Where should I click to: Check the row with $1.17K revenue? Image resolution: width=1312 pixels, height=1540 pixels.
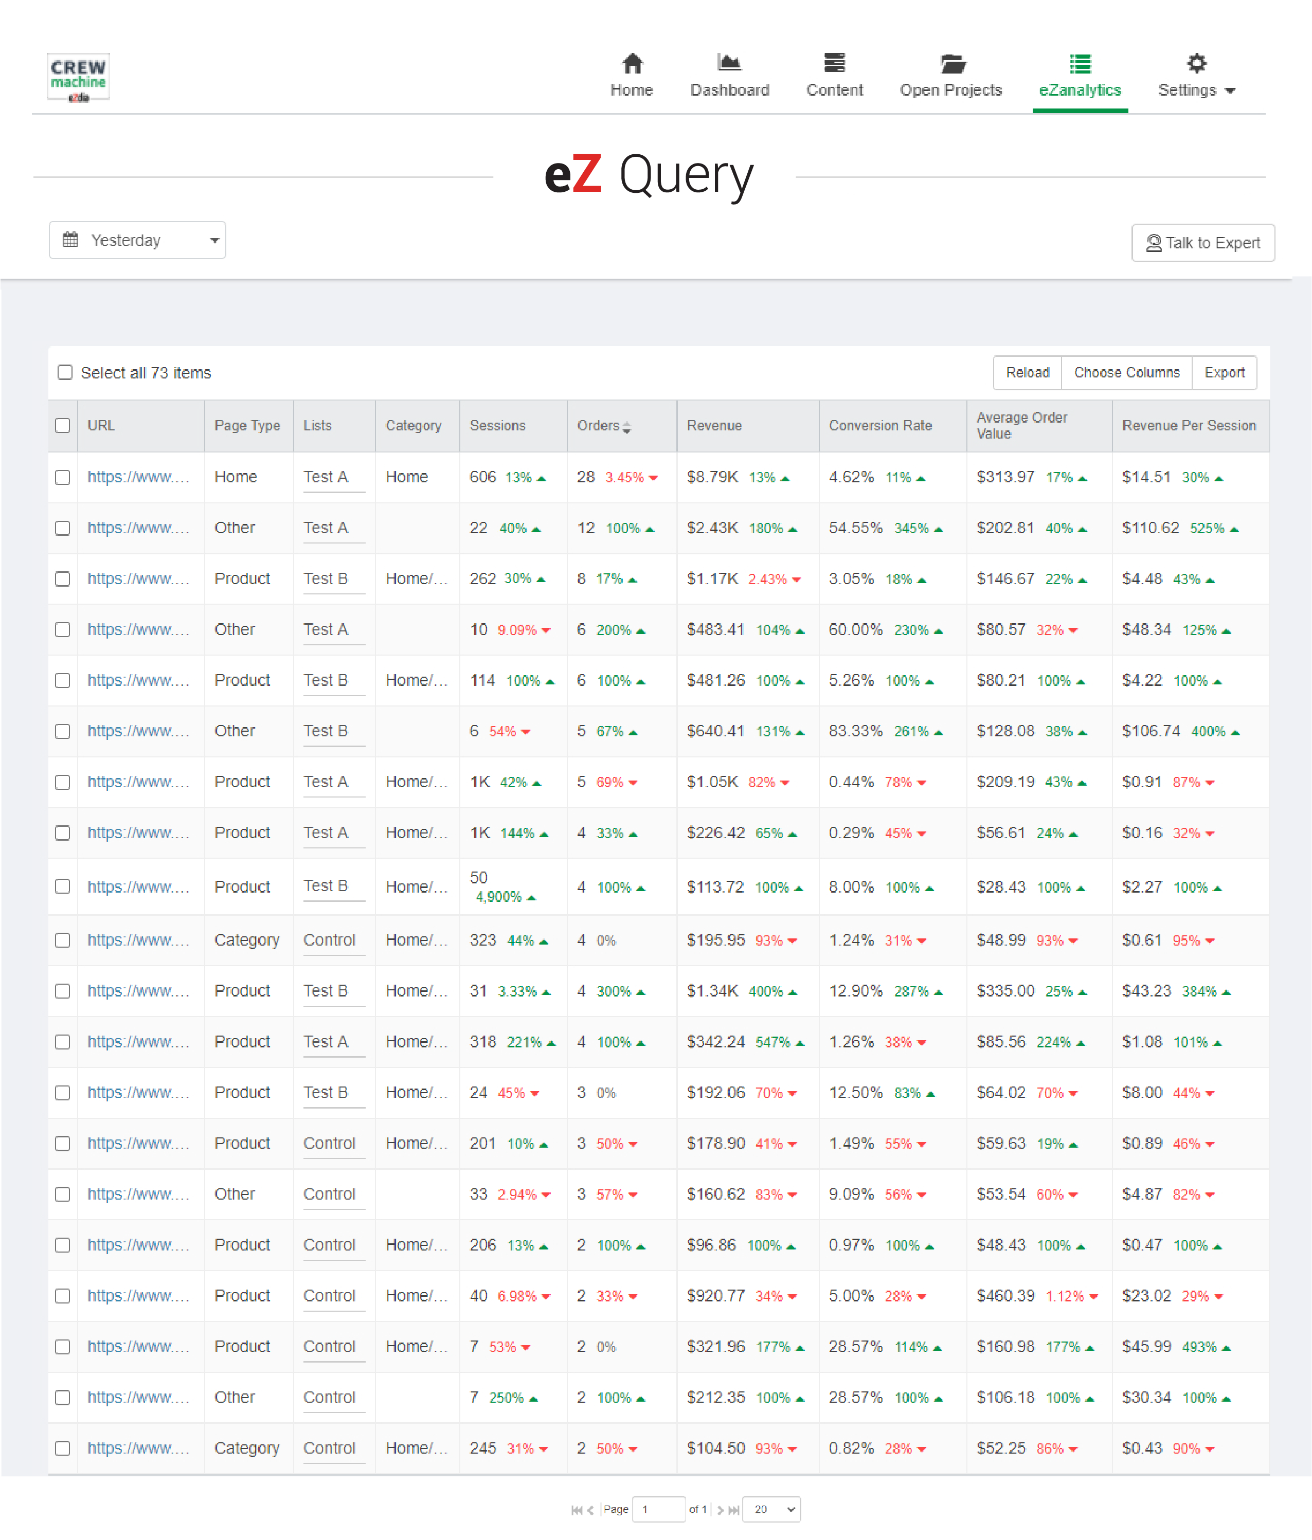[62, 578]
